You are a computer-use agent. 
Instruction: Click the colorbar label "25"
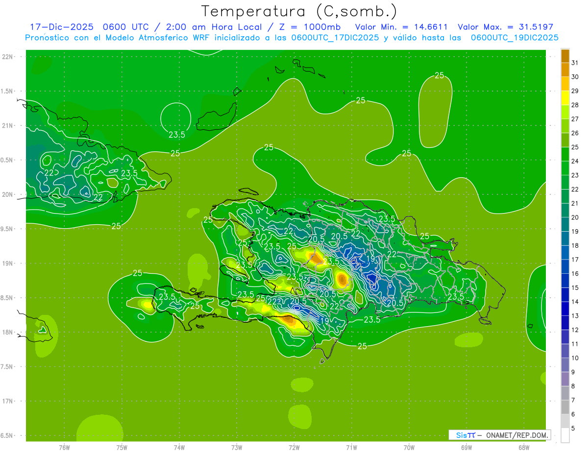tap(575, 147)
